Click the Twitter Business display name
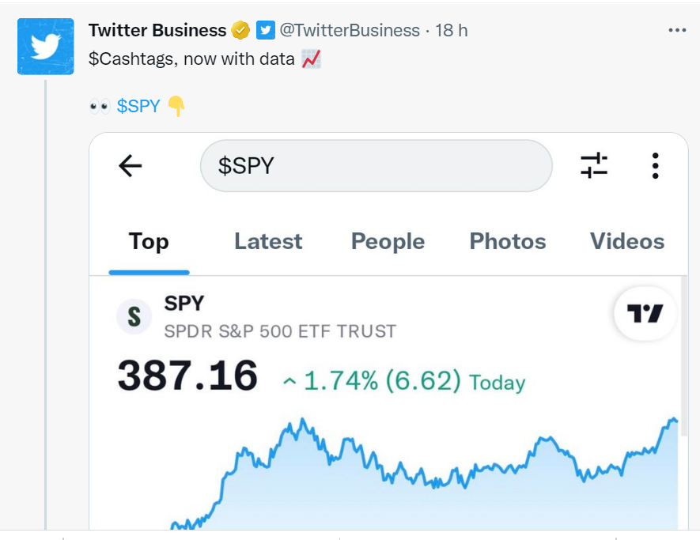The height and width of the screenshot is (540, 700). click(157, 31)
